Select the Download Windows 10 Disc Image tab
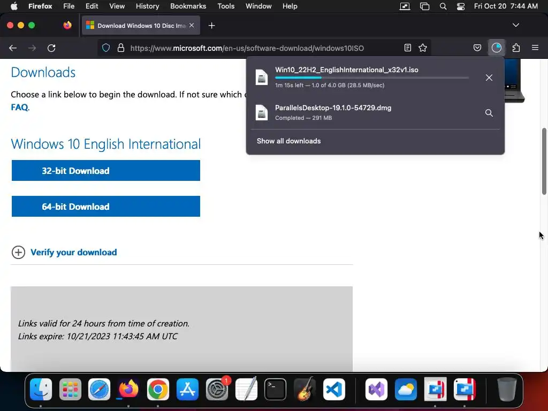Viewport: 548px width, 411px height. (141, 26)
